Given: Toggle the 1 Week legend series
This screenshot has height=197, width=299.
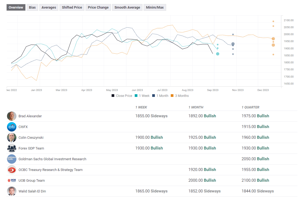Looking at the screenshot, I should click(142, 96).
